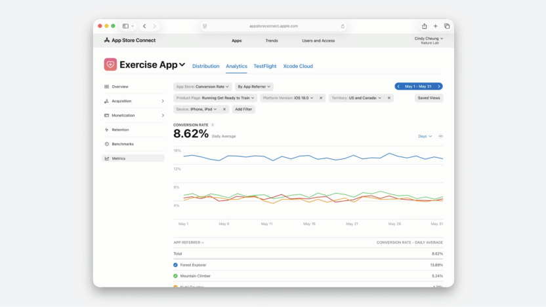The height and width of the screenshot is (307, 546).
Task: Go back with the browser back arrow
Action: tap(144, 26)
